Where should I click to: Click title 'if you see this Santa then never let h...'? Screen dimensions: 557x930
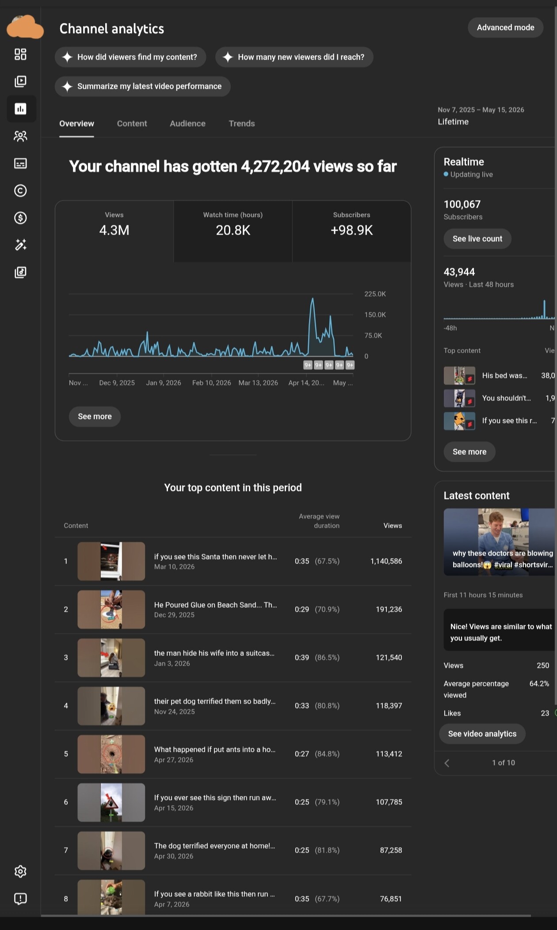click(x=215, y=556)
